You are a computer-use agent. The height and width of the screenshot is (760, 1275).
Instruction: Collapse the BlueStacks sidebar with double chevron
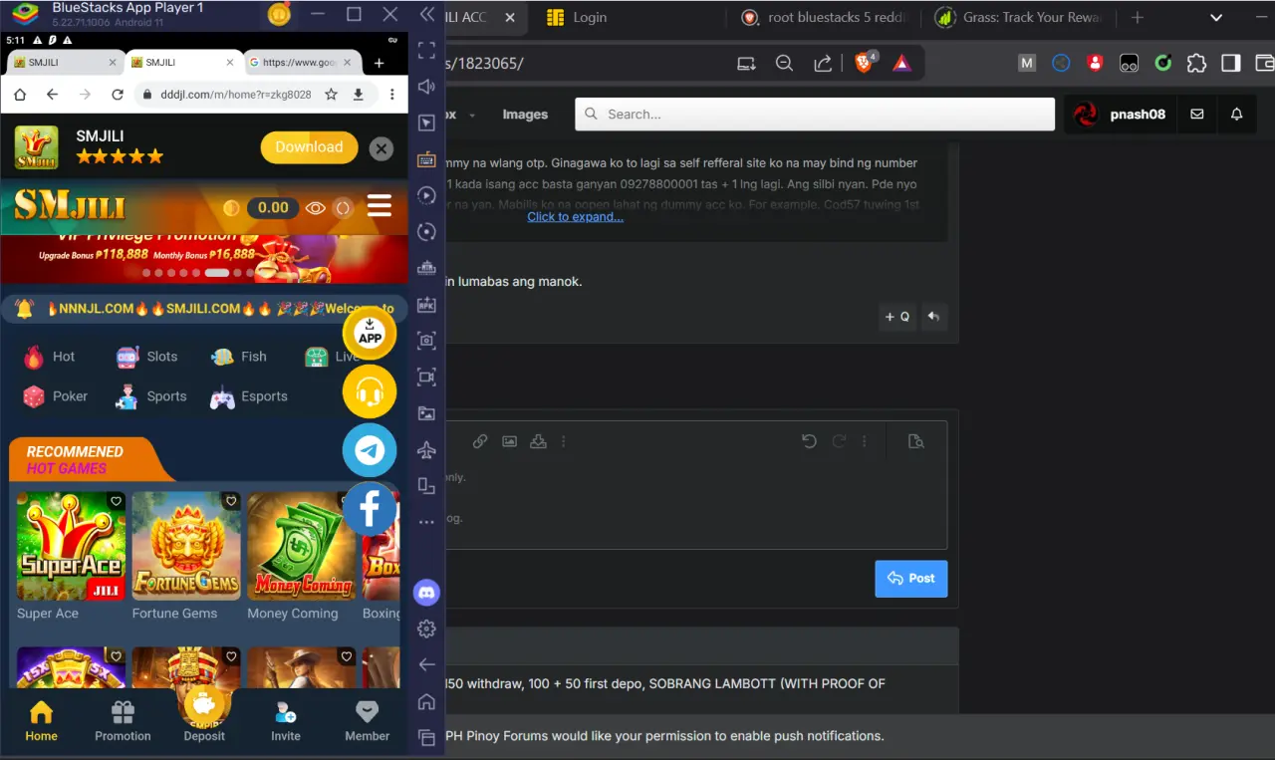[x=426, y=15]
